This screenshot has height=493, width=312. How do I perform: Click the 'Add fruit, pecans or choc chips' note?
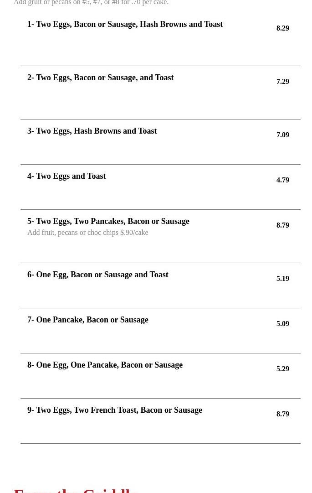pyautogui.click(x=87, y=233)
